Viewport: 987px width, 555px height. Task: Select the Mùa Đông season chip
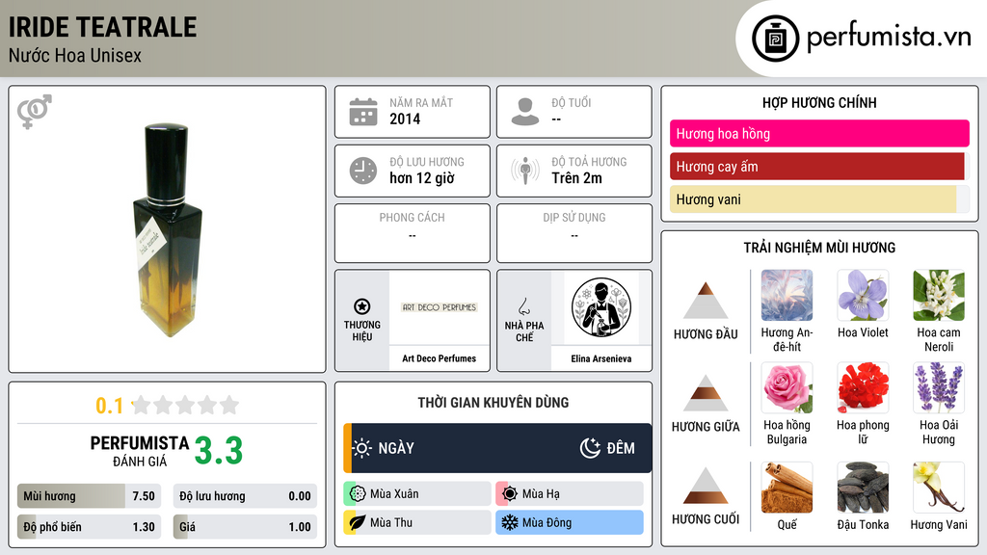click(x=570, y=522)
